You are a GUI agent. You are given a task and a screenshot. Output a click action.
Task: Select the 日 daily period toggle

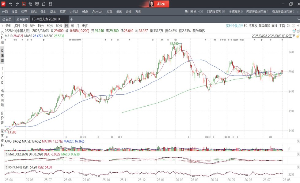point(66,26)
